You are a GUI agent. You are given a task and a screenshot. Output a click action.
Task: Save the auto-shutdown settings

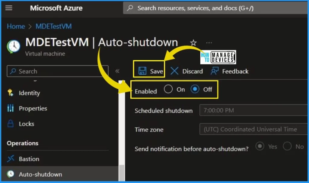(x=151, y=71)
